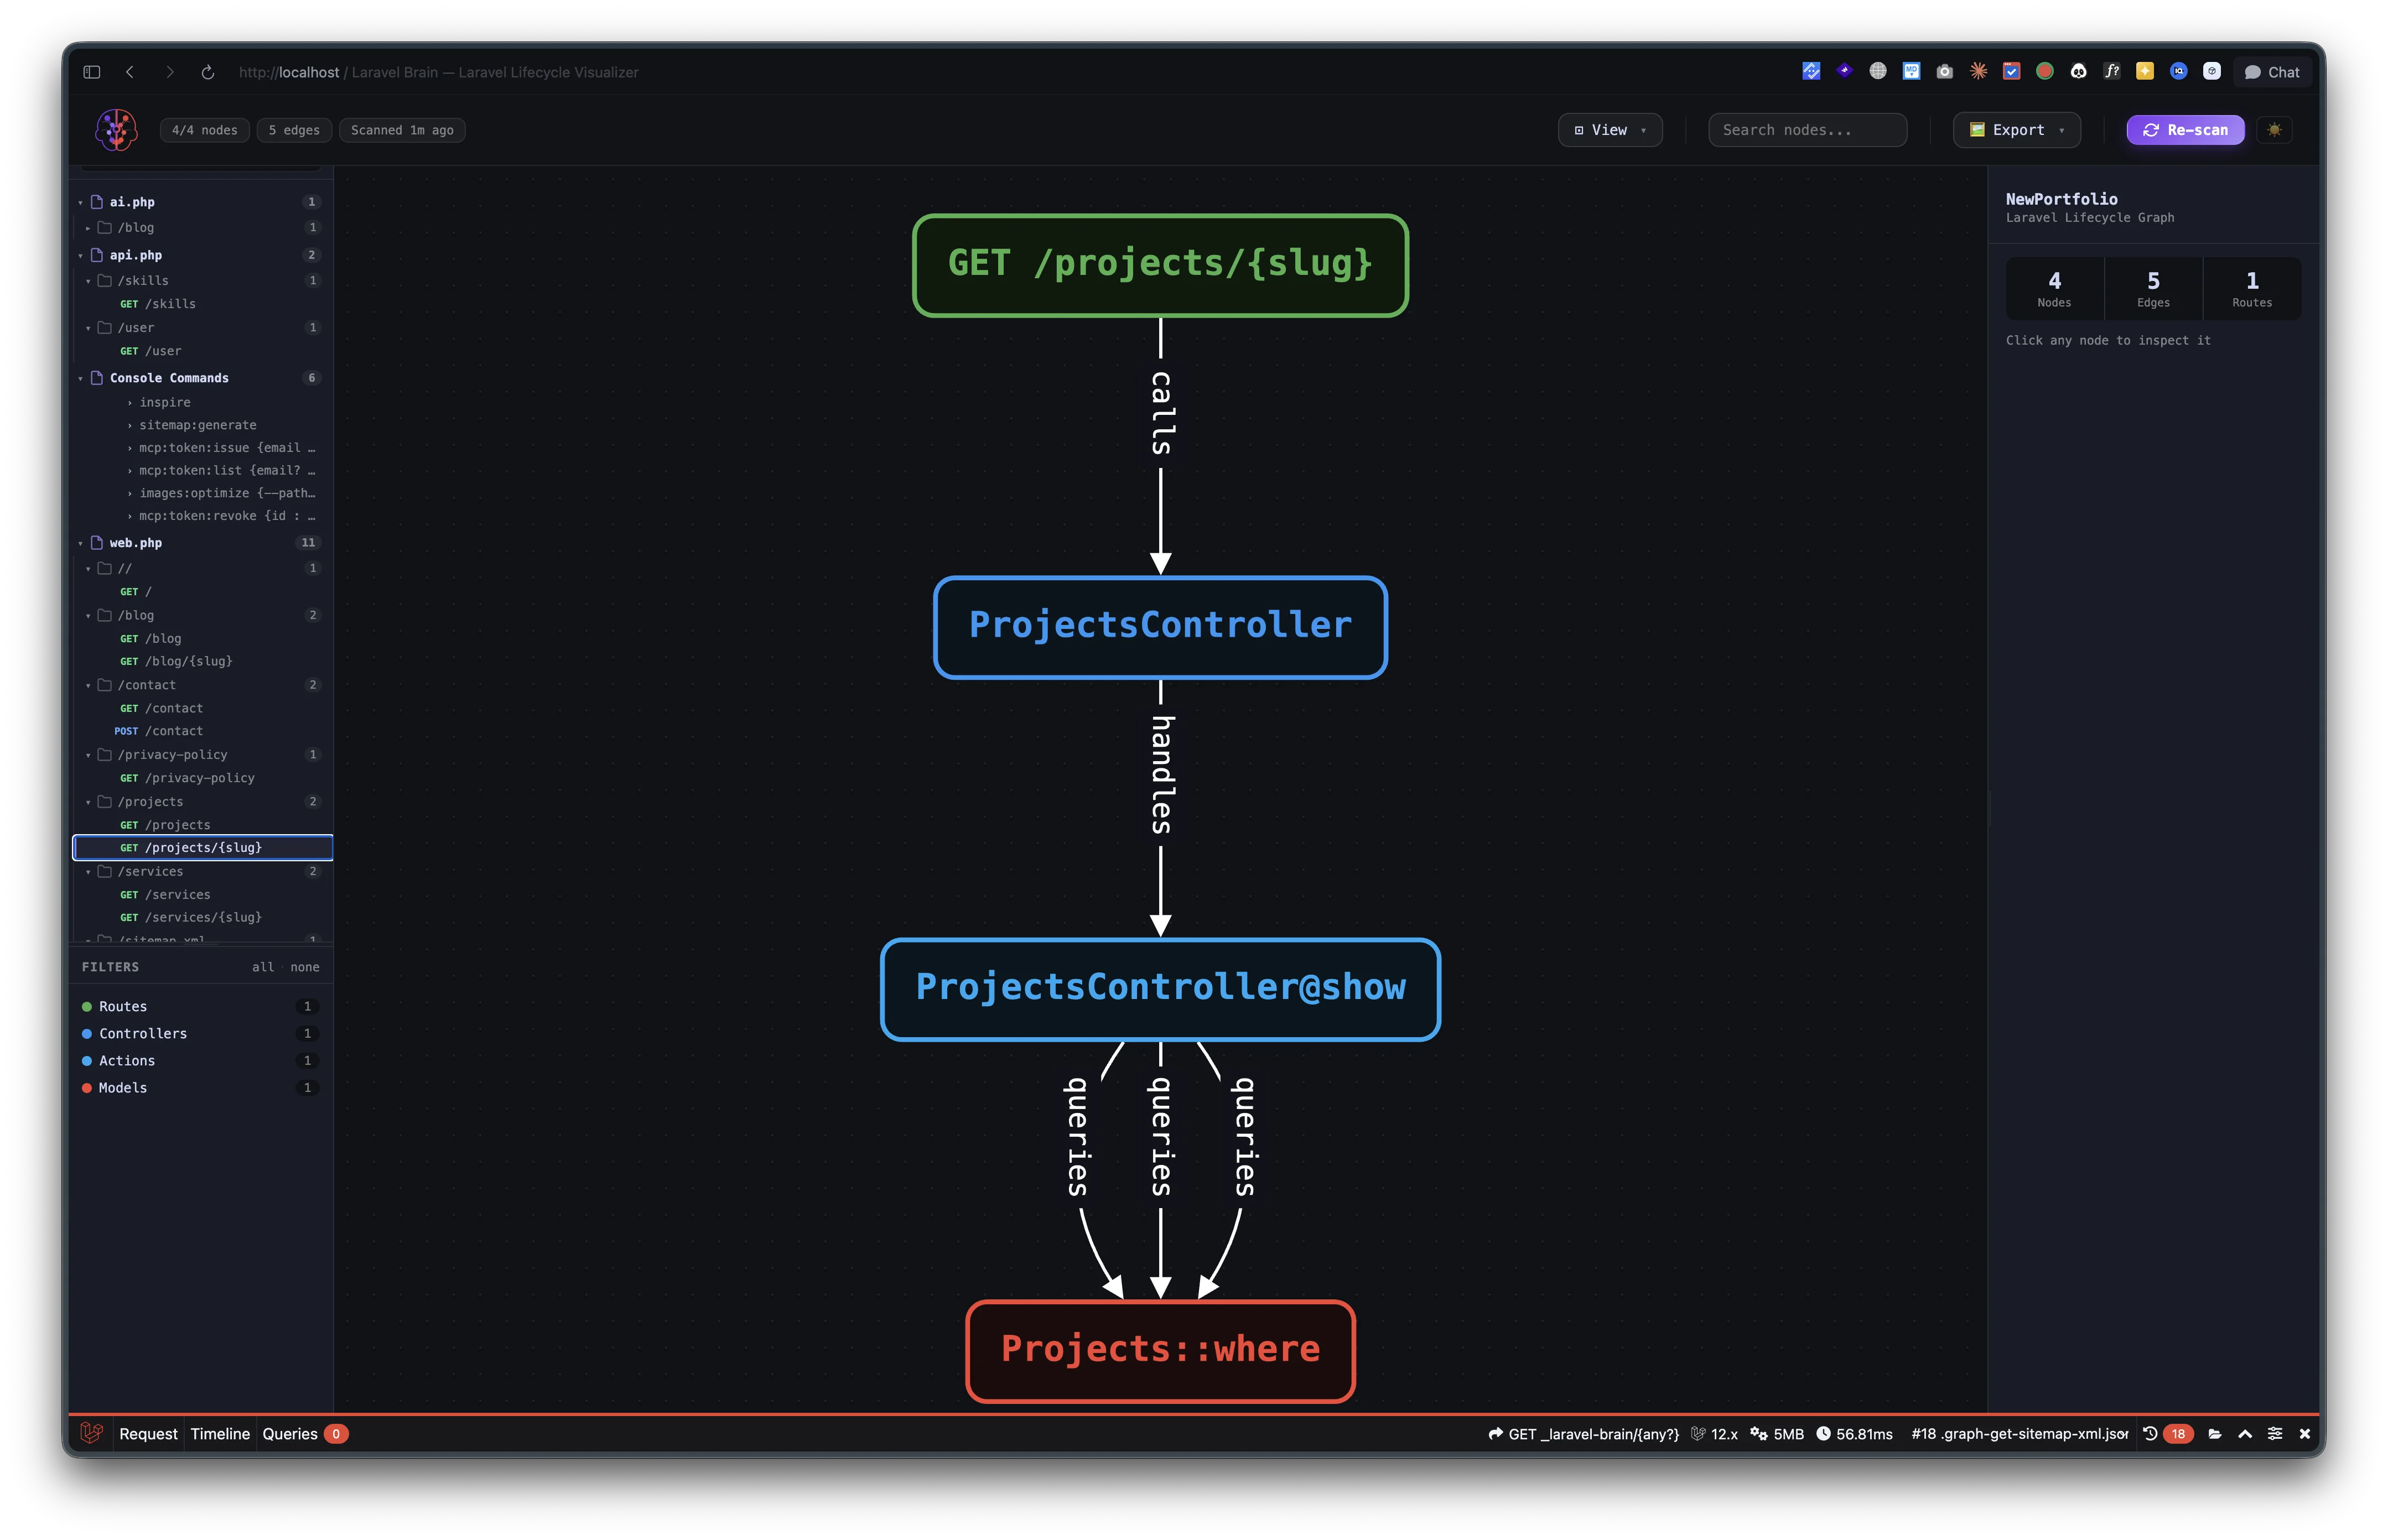The image size is (2388, 1540).
Task: Click the '#18 .graph-get-sitemap-xml.json' debugbar entry
Action: coord(2020,1433)
